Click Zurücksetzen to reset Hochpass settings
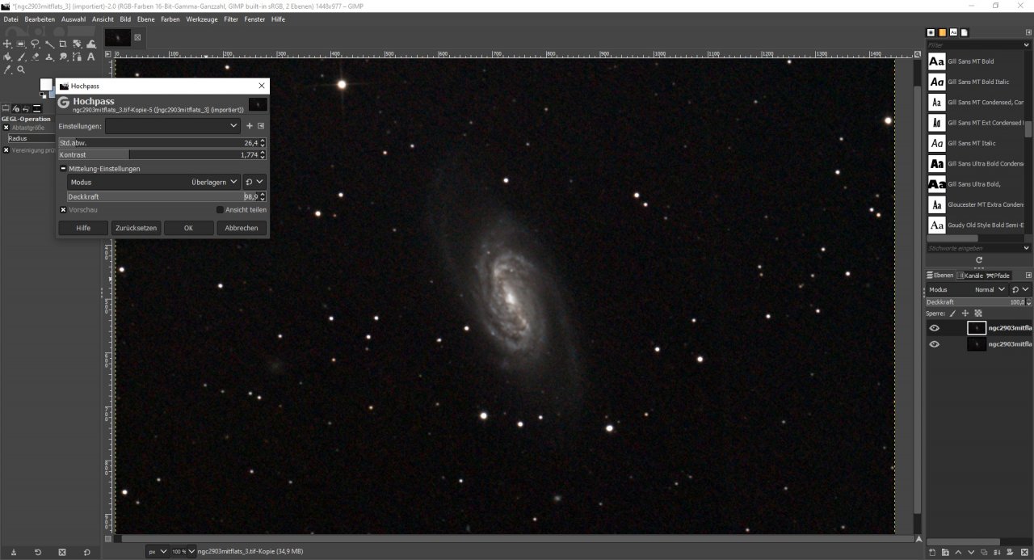 tap(135, 228)
